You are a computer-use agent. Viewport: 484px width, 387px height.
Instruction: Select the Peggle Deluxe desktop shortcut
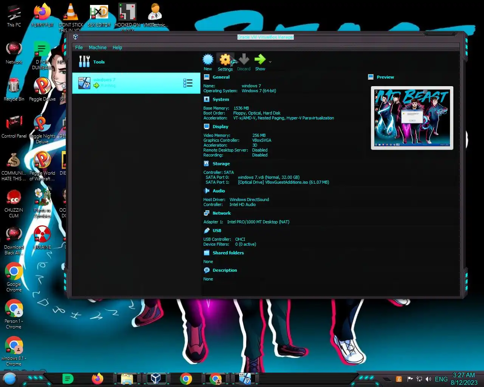click(x=42, y=90)
